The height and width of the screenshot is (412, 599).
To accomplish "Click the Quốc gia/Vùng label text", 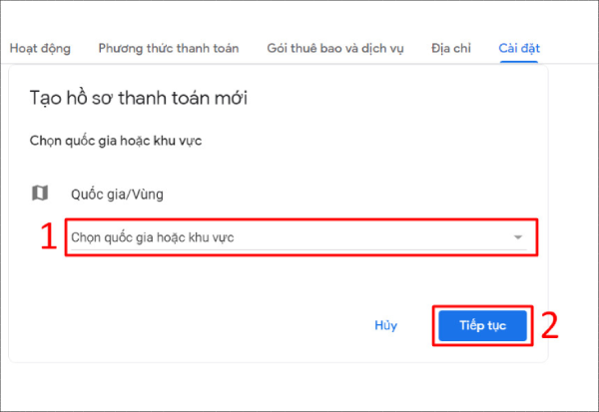I will tap(110, 195).
